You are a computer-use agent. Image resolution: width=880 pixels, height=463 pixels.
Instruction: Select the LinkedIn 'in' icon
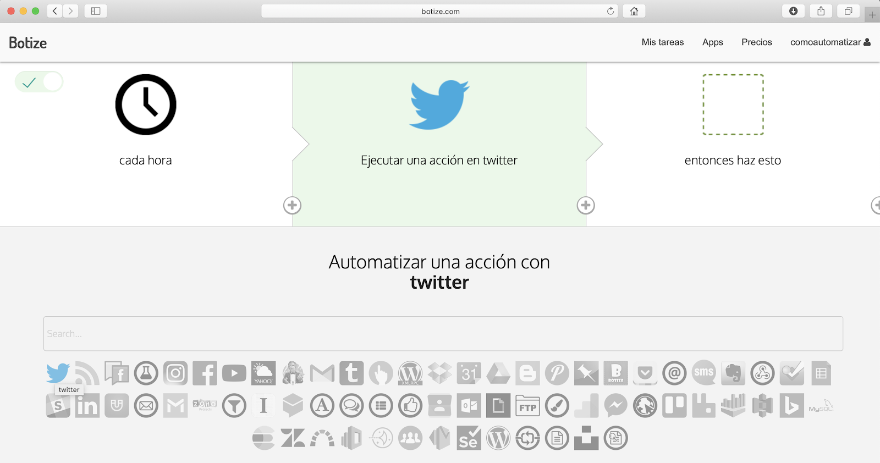(x=87, y=406)
